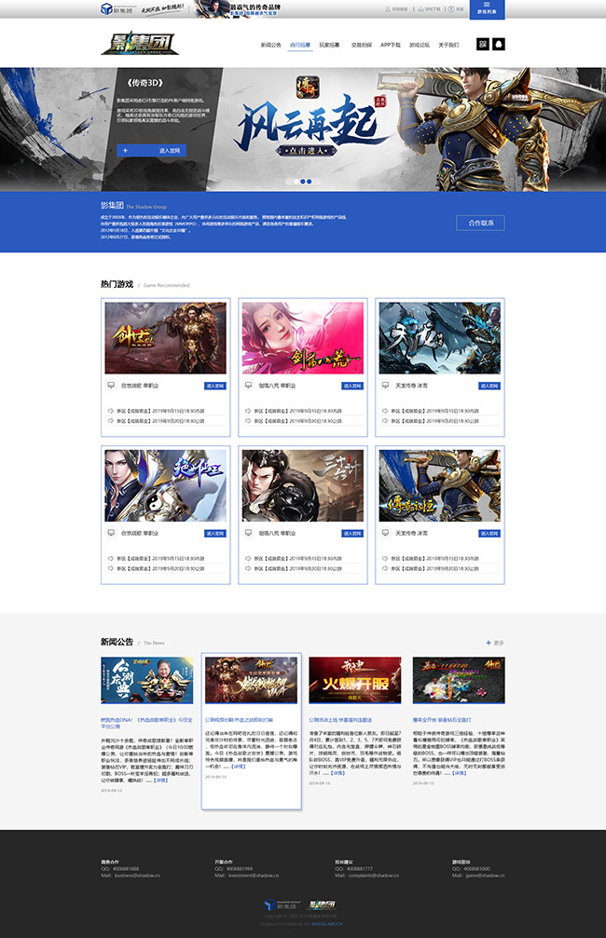Click the QR code icon in navigation bar
This screenshot has width=606, height=938.
[x=483, y=44]
